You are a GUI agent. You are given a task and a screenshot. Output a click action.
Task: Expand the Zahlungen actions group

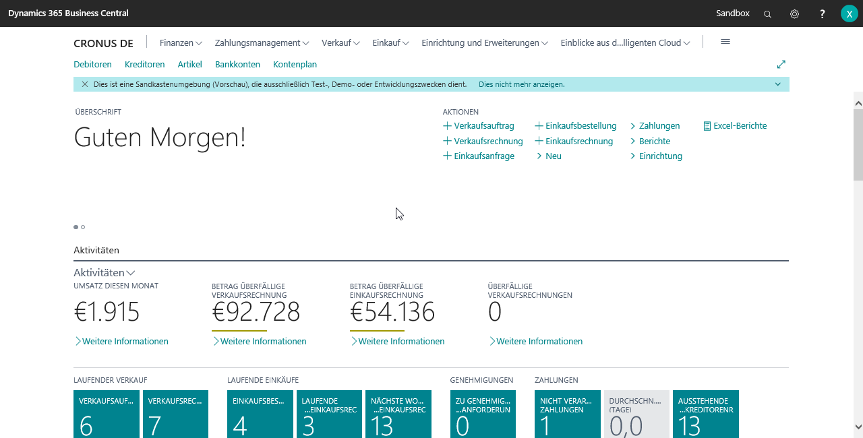click(x=655, y=126)
